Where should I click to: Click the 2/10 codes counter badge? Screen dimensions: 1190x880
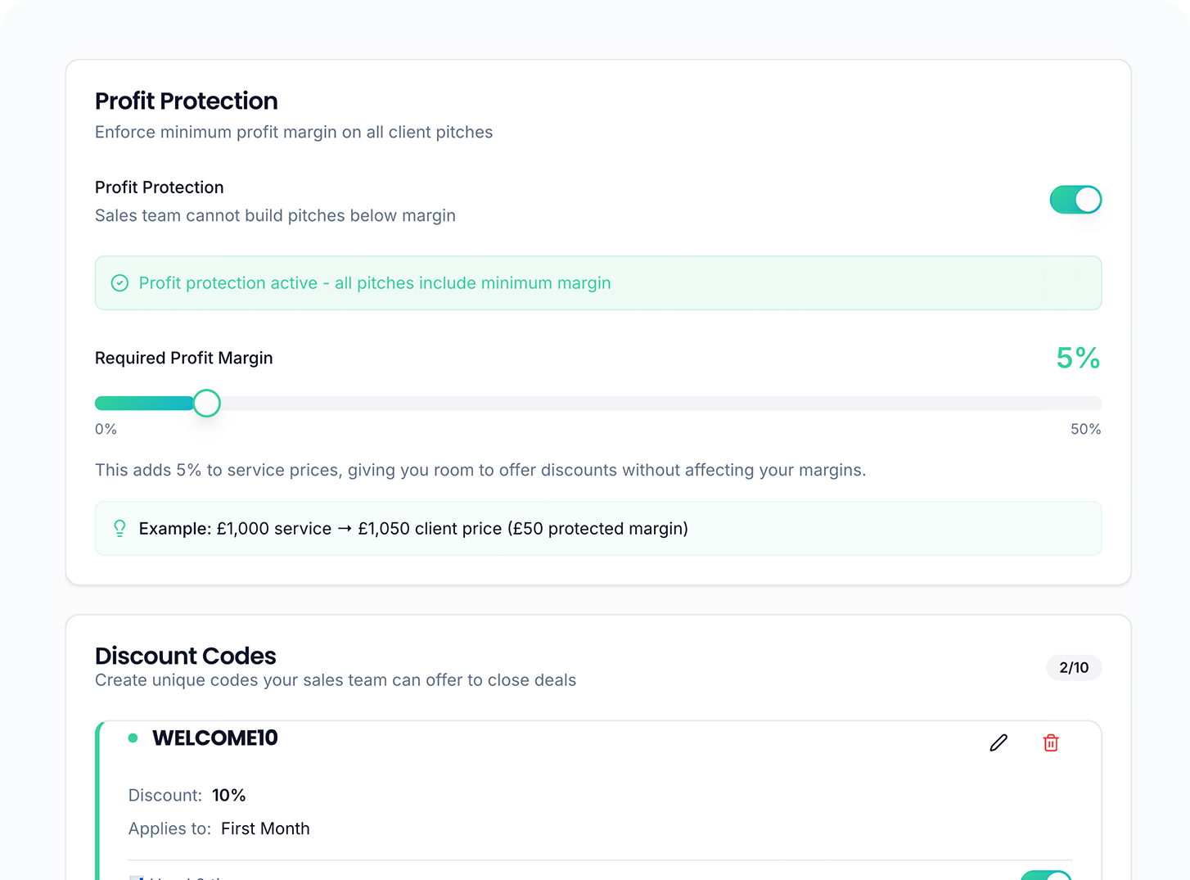point(1073,668)
